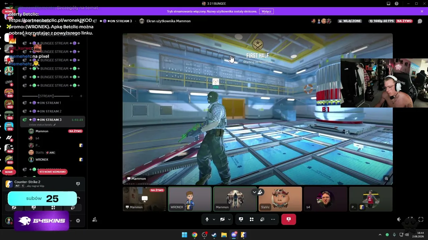This screenshot has width=428, height=240.
Task: Enter fullscreen for the call view
Action: click(x=421, y=219)
